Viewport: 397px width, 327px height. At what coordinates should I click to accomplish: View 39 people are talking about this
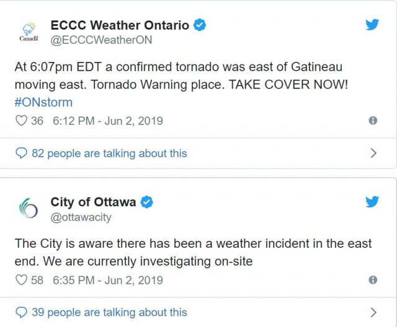(101, 312)
